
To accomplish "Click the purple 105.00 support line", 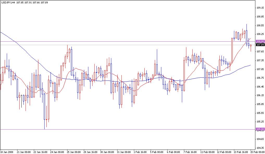I will pyautogui.click(x=130, y=129).
